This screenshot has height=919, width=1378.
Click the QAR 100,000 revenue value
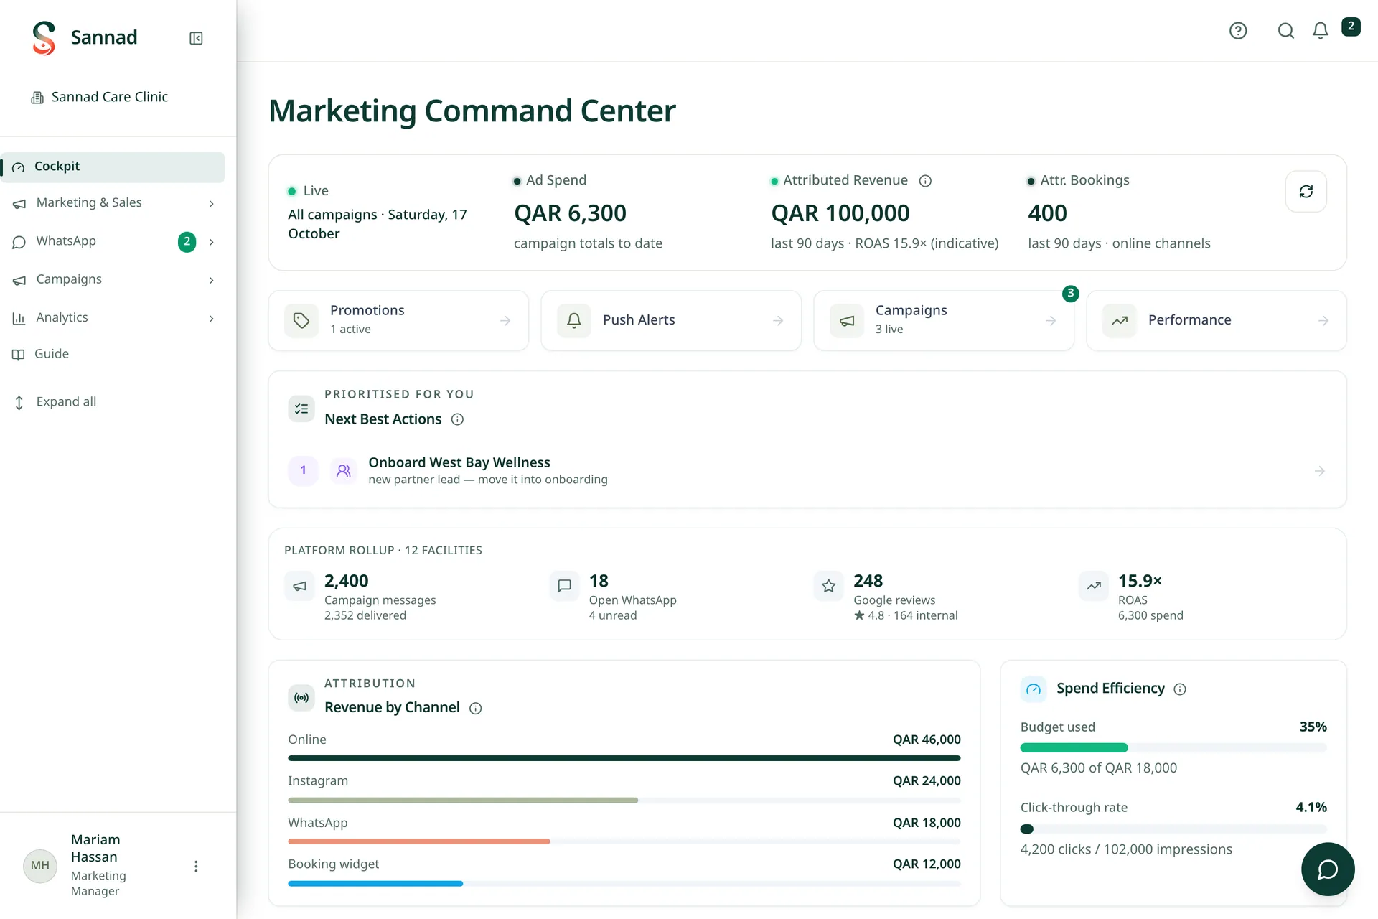coord(840,213)
